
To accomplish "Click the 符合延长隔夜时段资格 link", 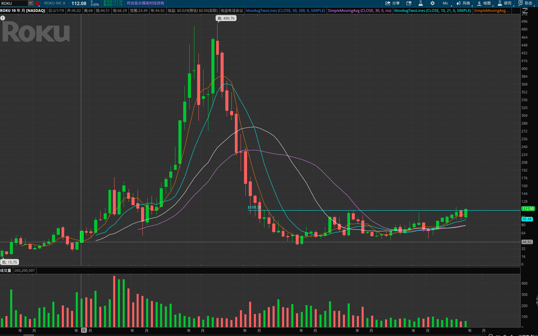I will (x=146, y=3).
